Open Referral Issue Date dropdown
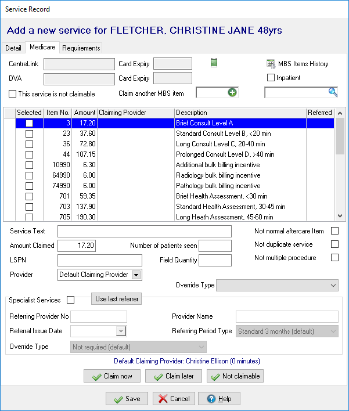 [121, 331]
